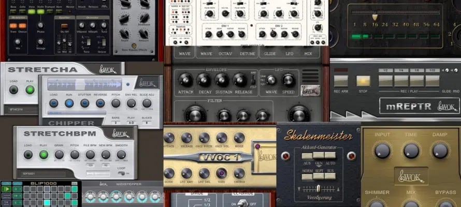This screenshot has width=461, height=207.
Task: Click the Mid equalizer slider
Action: pos(64,41)
